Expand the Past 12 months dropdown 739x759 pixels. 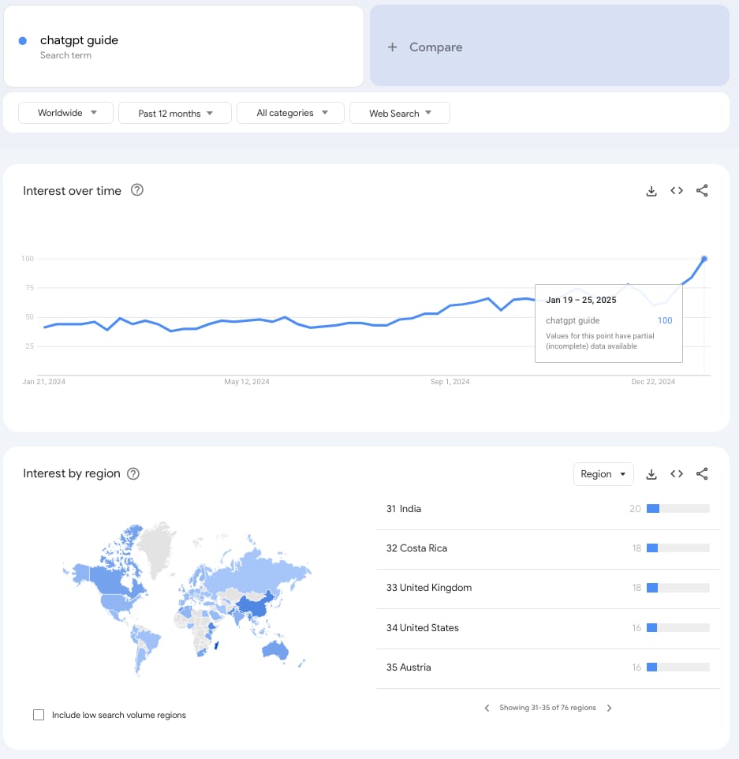tap(175, 113)
